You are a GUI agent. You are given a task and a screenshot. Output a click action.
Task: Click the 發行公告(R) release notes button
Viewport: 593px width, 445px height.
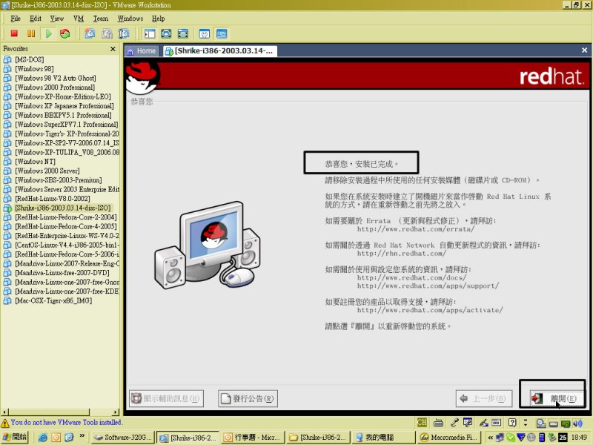(248, 398)
